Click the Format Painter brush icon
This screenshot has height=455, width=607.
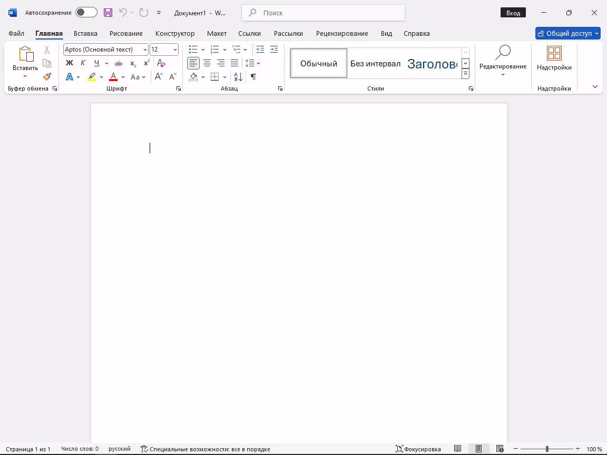(47, 77)
